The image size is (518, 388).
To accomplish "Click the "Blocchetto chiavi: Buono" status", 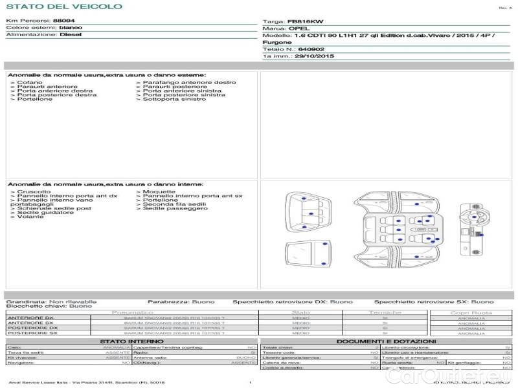I will pos(49,306).
